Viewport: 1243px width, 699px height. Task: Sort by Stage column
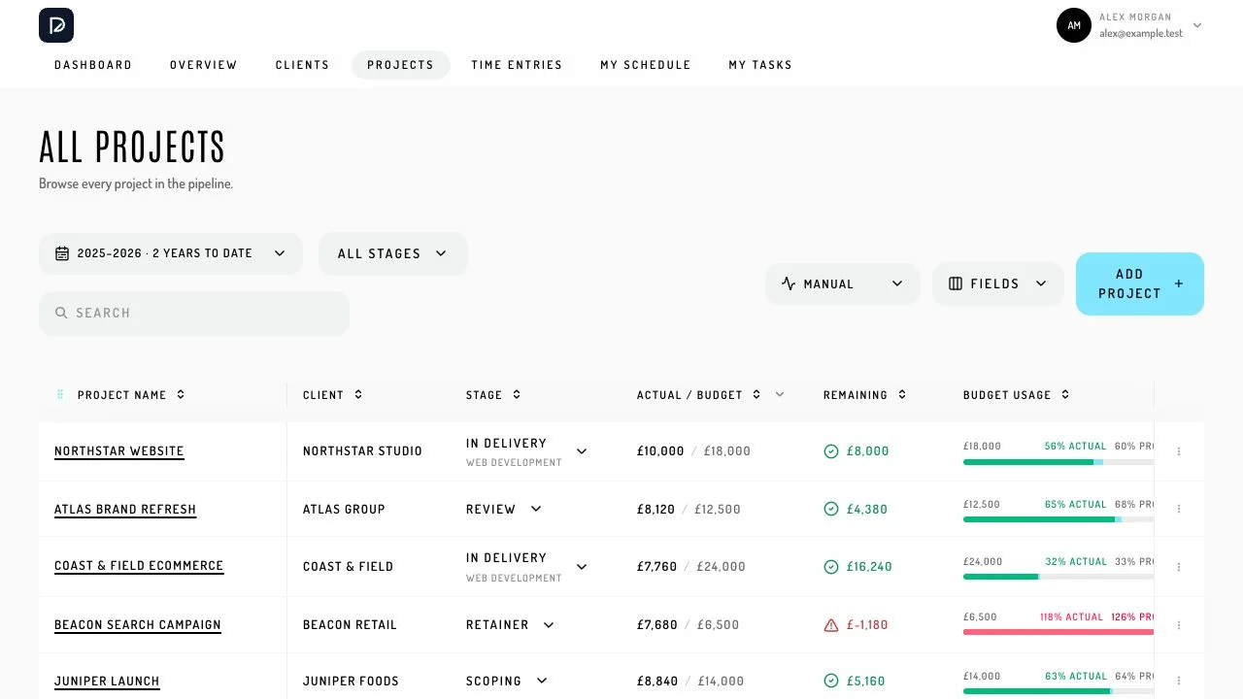(x=493, y=395)
